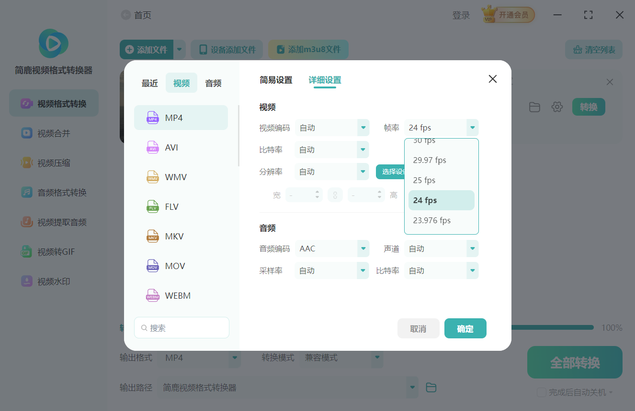Image resolution: width=635 pixels, height=411 pixels.
Task: Click the aspect ratio link icon
Action: (x=335, y=195)
